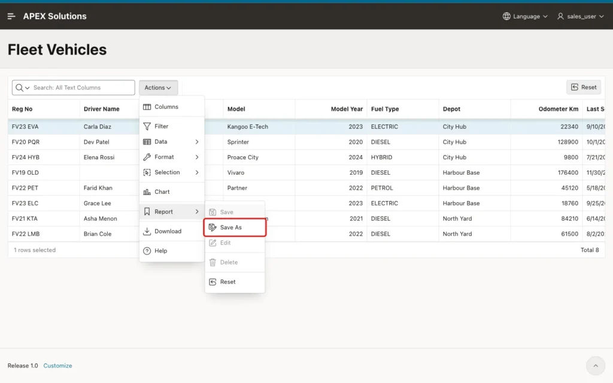The image size is (613, 383).
Task: Click the Vivaro model cell
Action: pyautogui.click(x=259, y=172)
